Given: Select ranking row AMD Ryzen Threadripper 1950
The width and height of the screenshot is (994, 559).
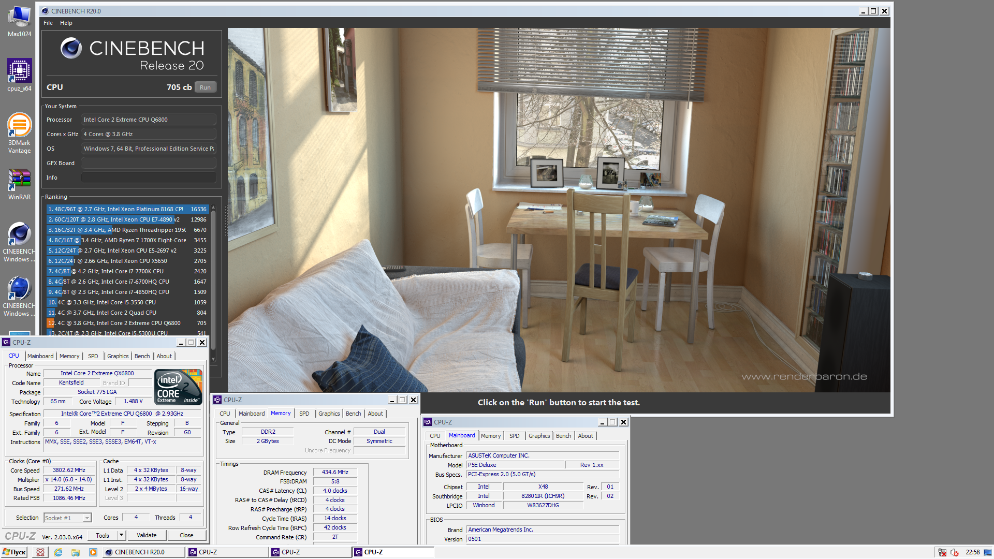Looking at the screenshot, I should pos(127,230).
